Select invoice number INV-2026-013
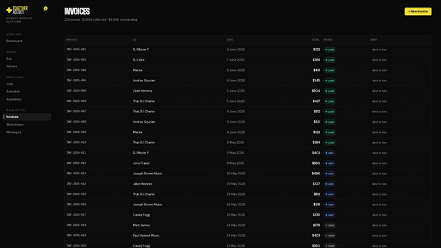441x248 pixels. [76, 174]
